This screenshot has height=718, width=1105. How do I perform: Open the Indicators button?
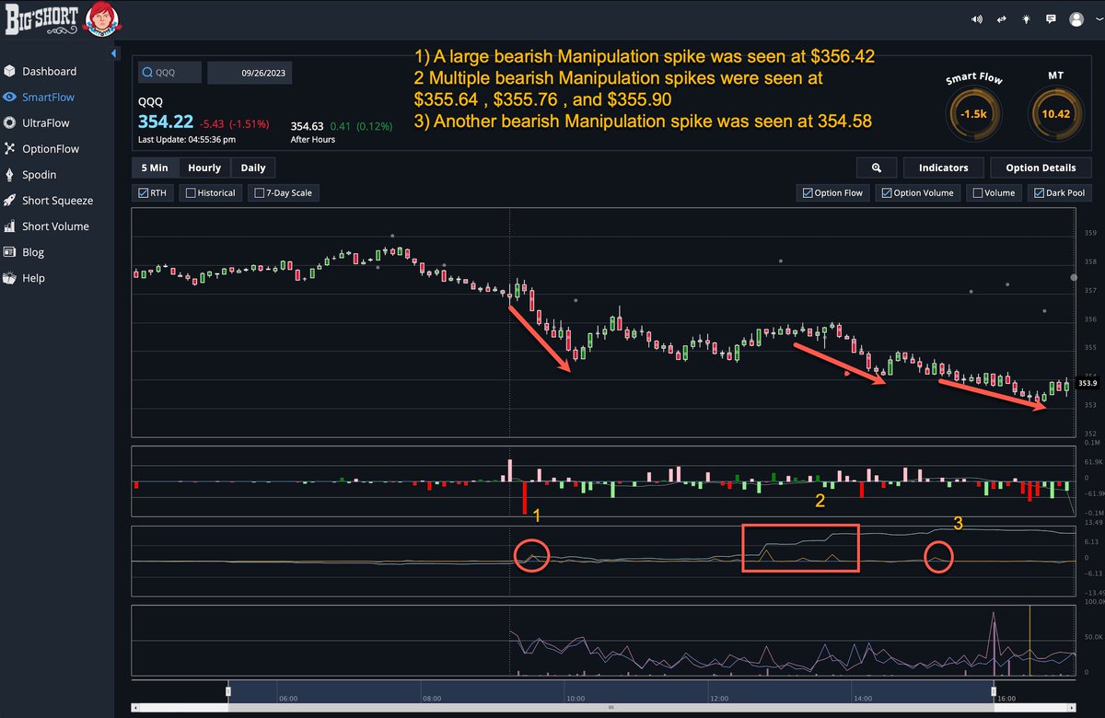[944, 168]
